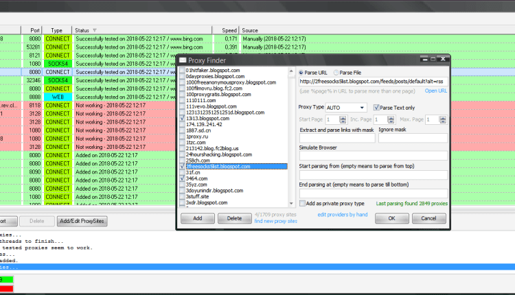Tick the 01hitfaker.blogspot.com checkbox
This screenshot has height=295, width=515.
pyautogui.click(x=183, y=70)
